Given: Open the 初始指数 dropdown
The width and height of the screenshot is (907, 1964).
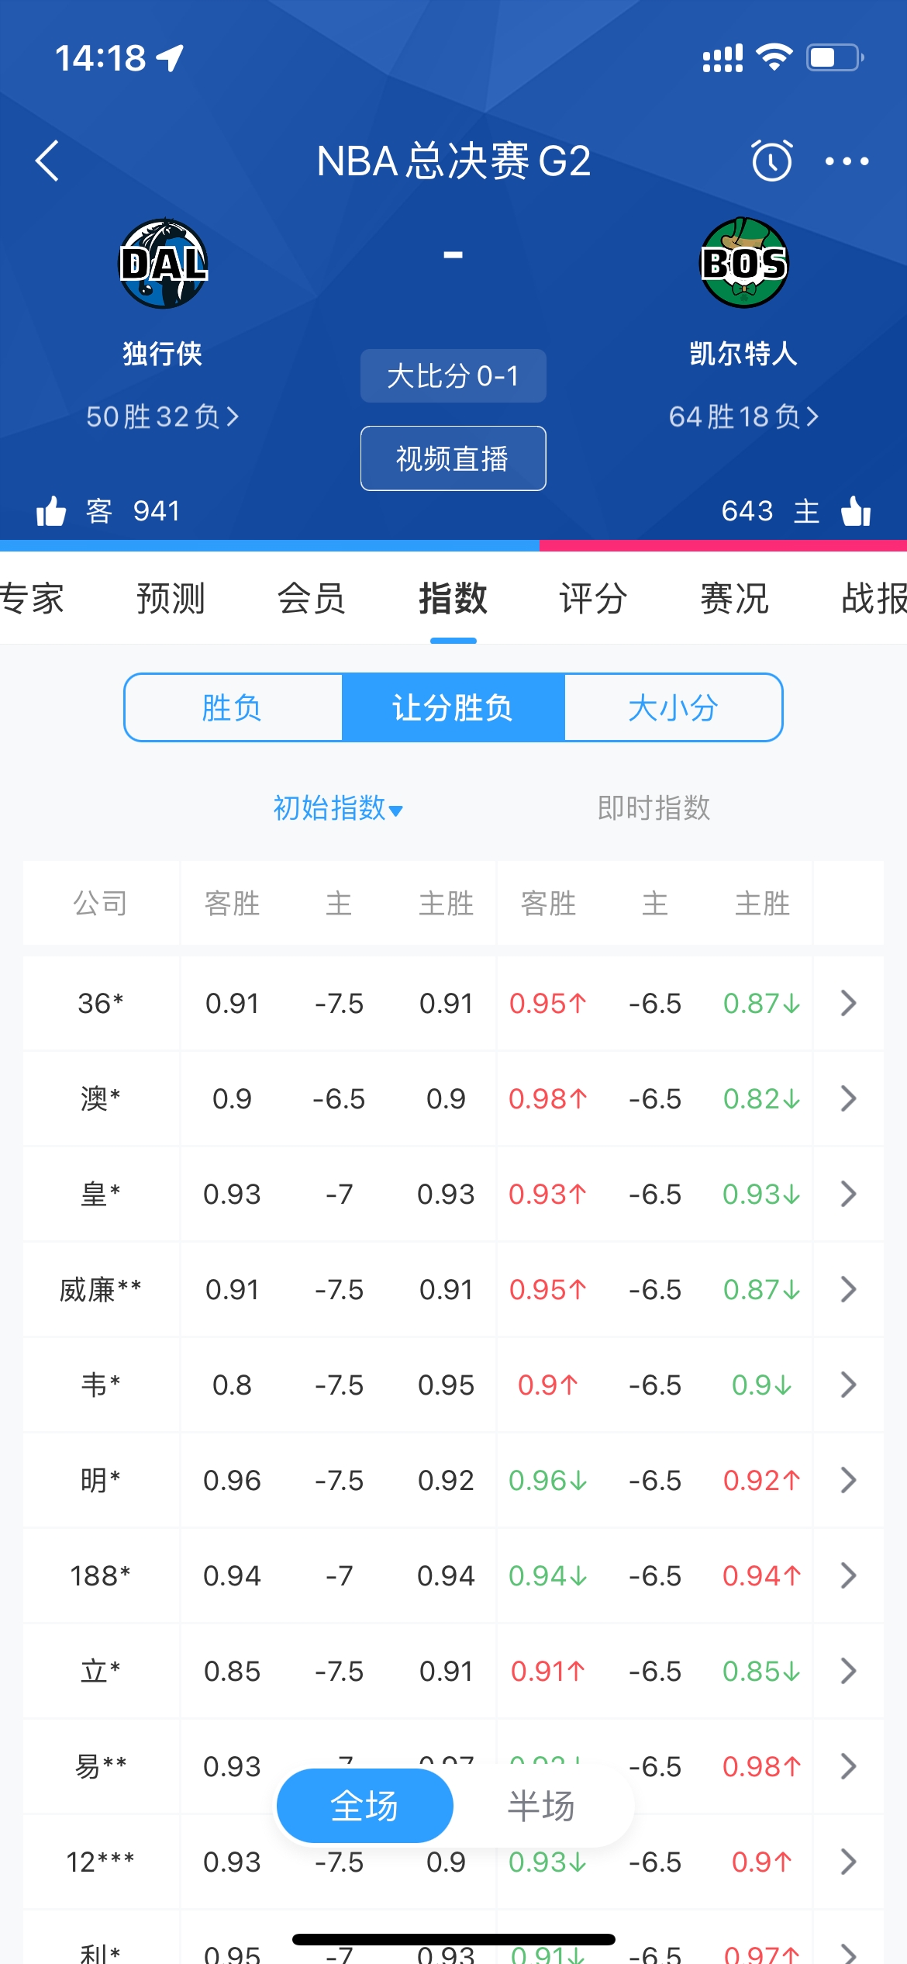Looking at the screenshot, I should coord(338,808).
